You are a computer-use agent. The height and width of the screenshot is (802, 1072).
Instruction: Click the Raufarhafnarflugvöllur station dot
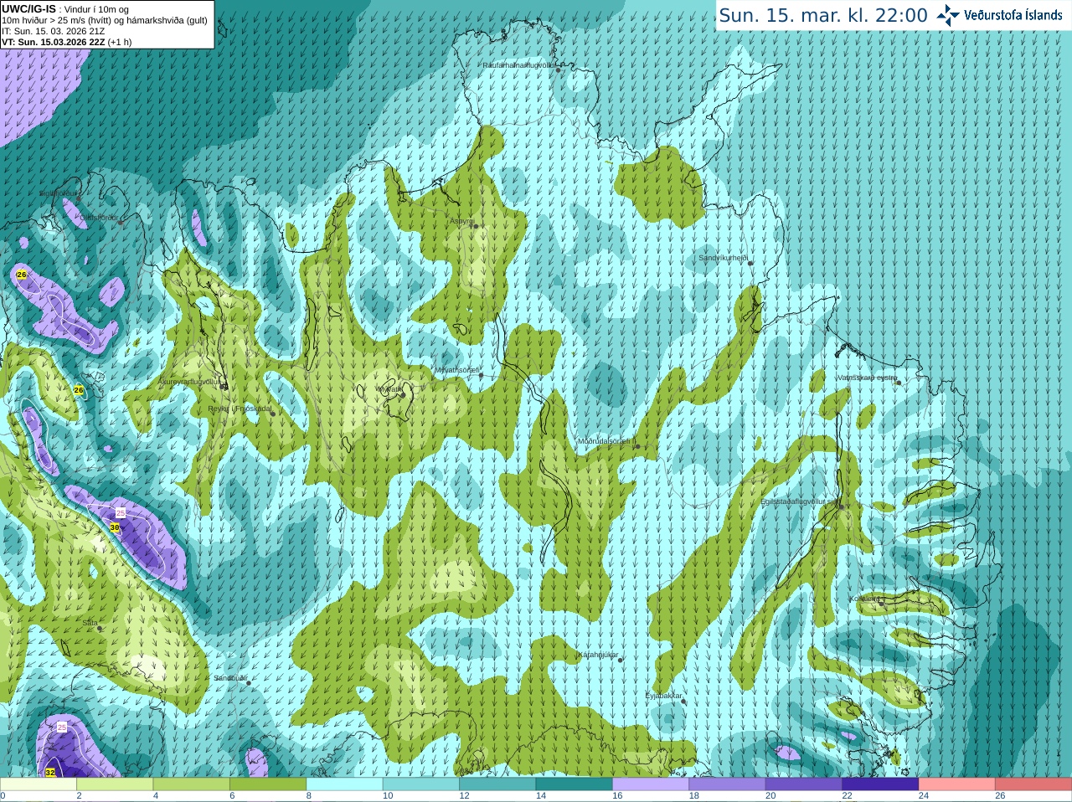point(559,70)
